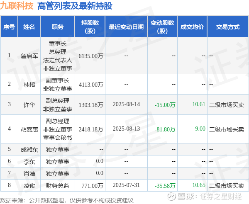Click 二级市场买卖 in 胡嘉惠's row

coord(227,129)
